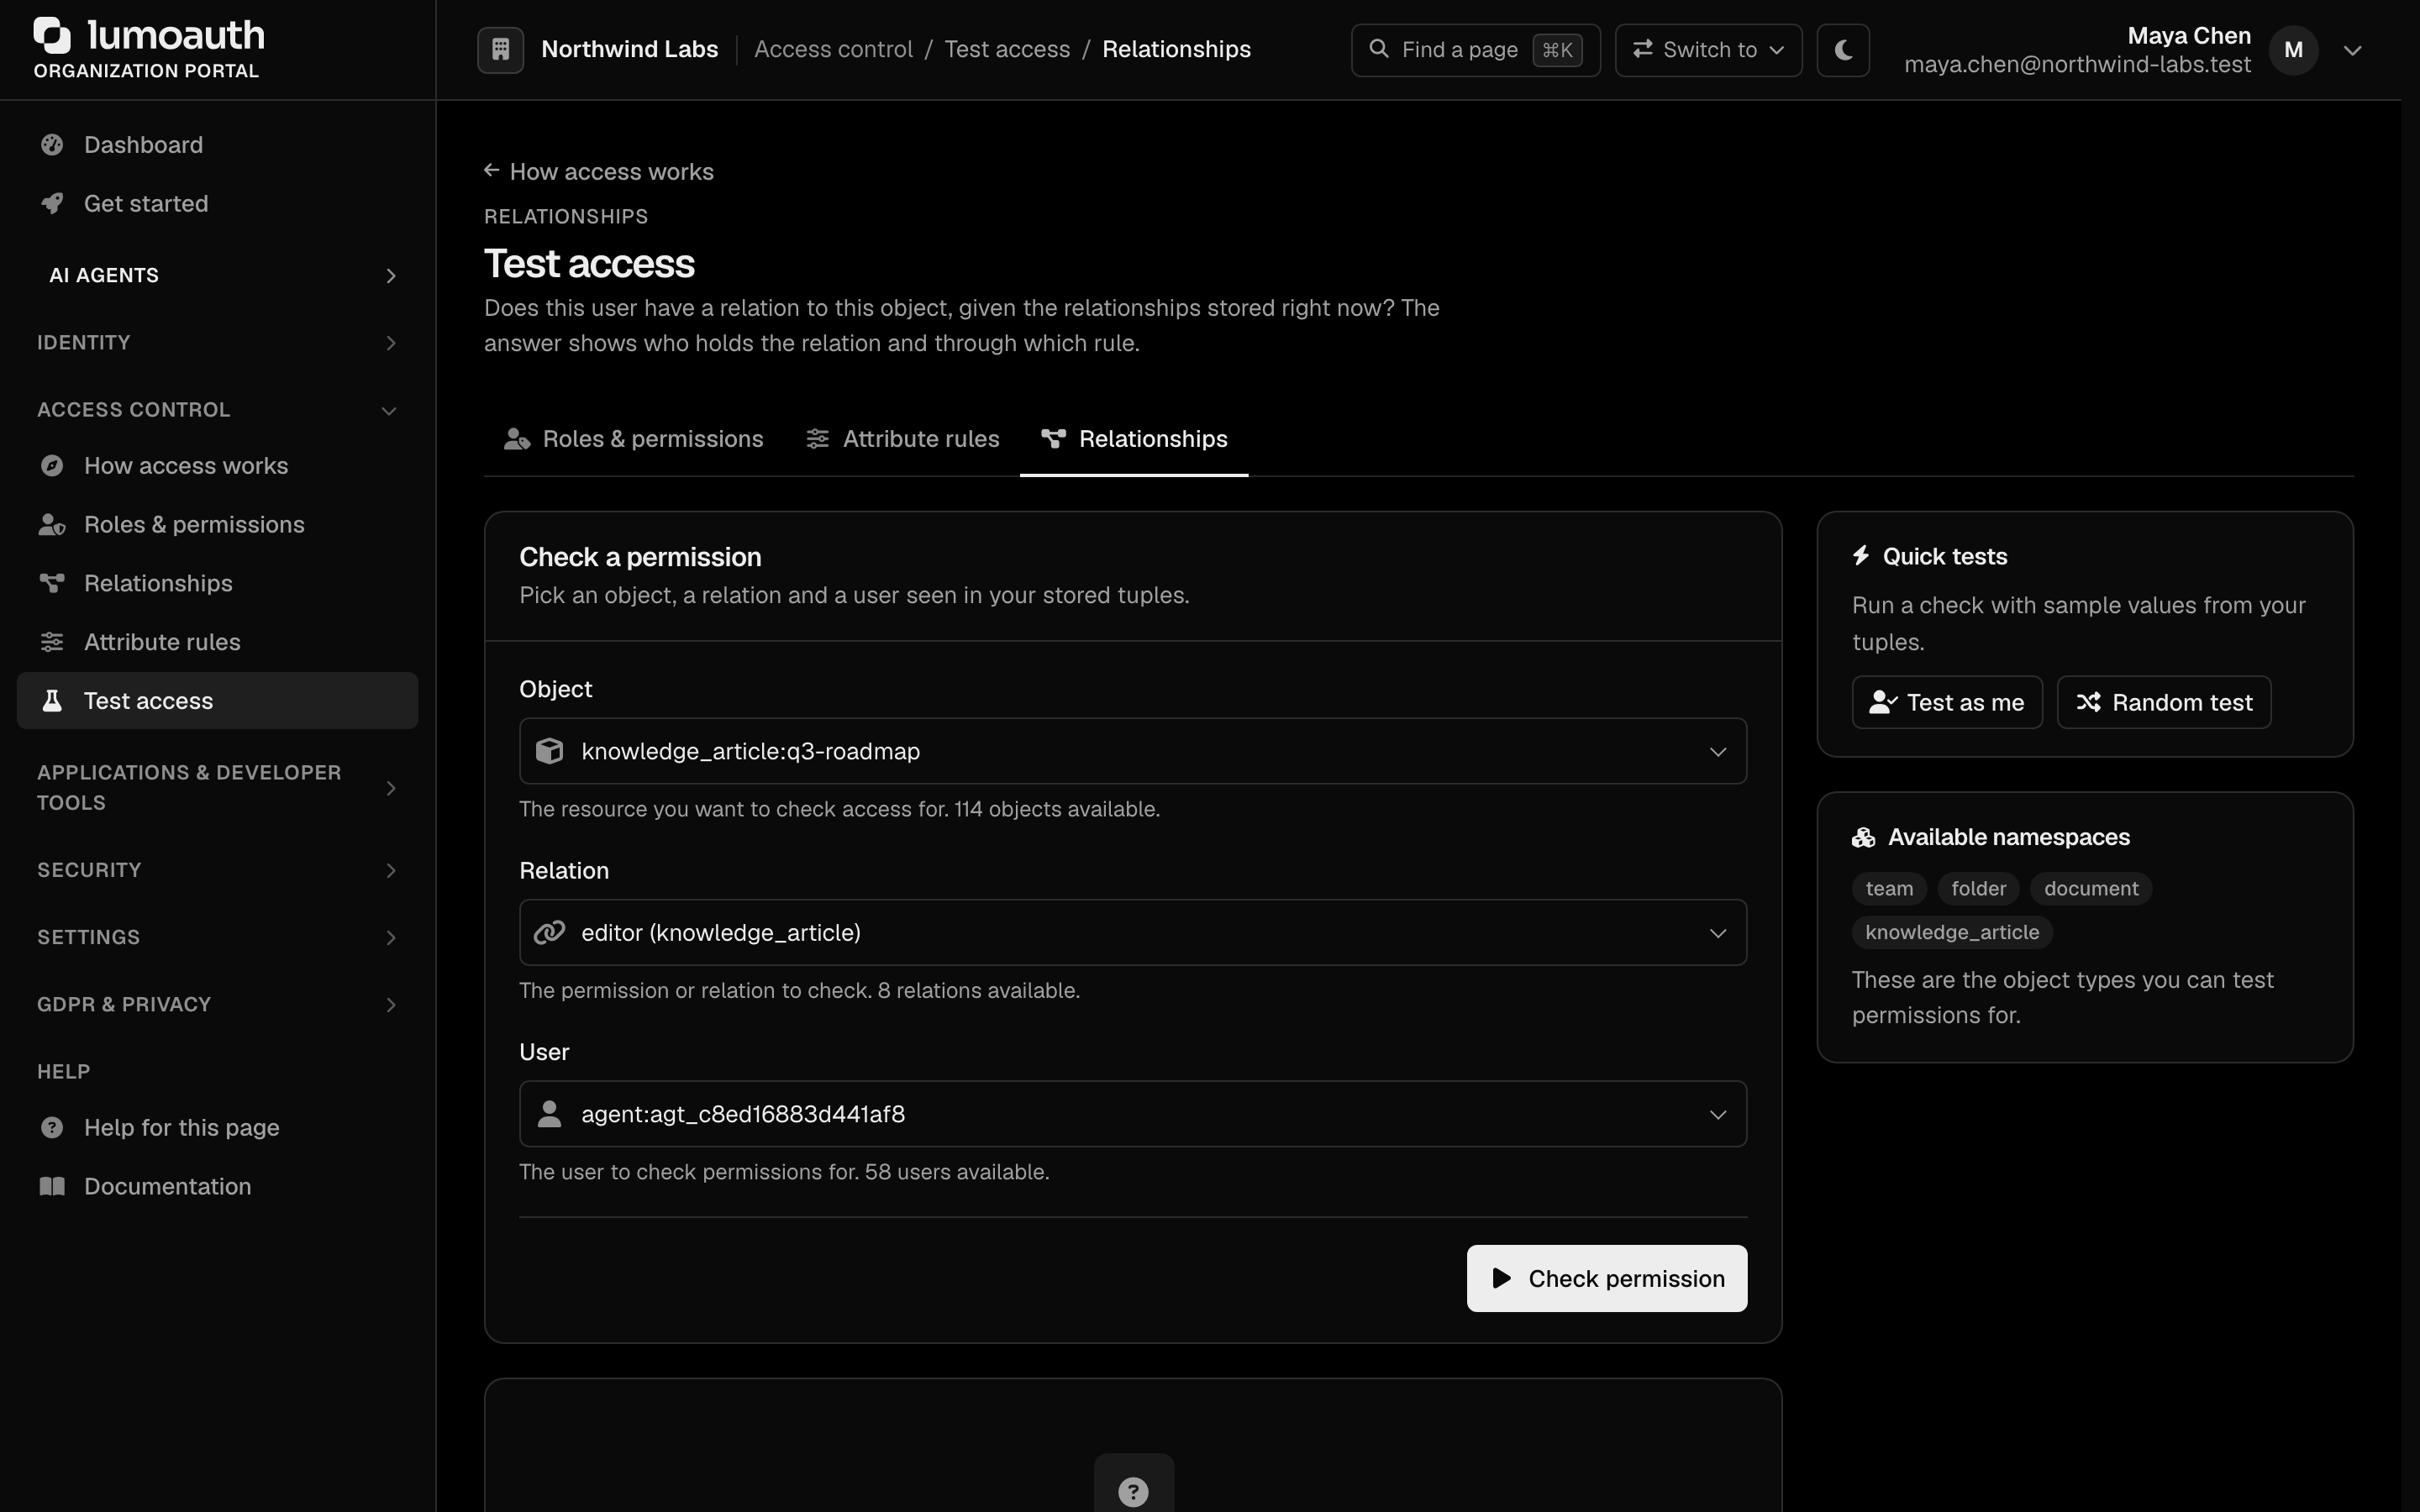The image size is (2420, 1512).
Task: Expand the AI Agents sidebar section
Action: [x=217, y=276]
